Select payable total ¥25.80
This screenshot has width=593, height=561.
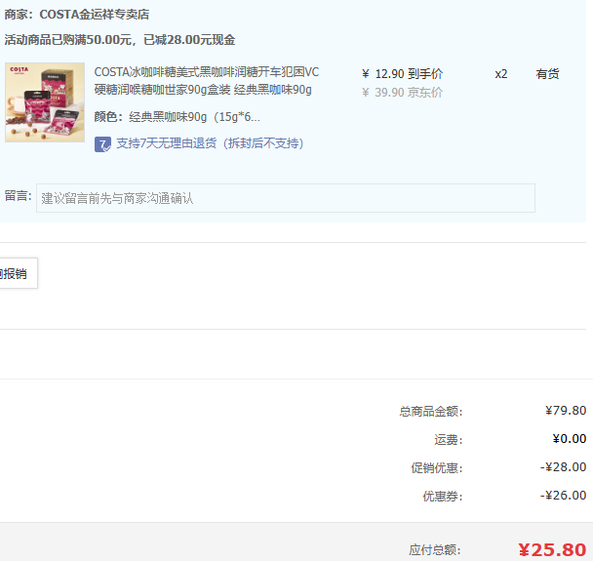(x=552, y=550)
